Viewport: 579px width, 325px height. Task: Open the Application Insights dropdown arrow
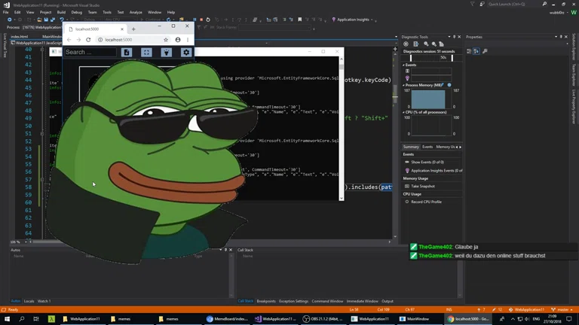[372, 20]
